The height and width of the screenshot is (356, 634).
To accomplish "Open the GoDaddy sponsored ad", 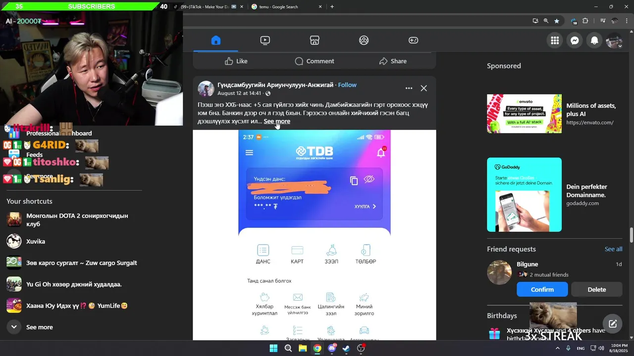I will [524, 195].
